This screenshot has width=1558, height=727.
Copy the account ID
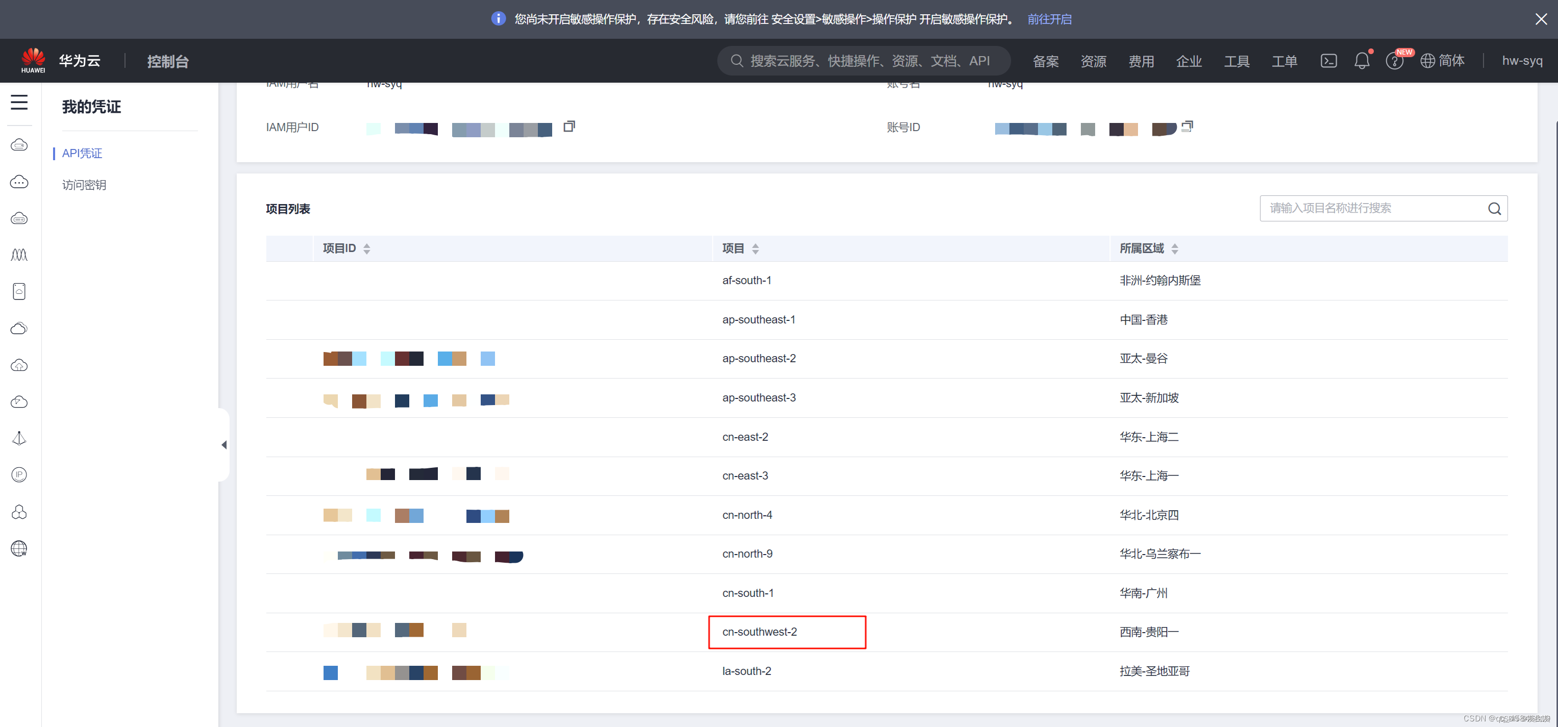pos(1187,127)
